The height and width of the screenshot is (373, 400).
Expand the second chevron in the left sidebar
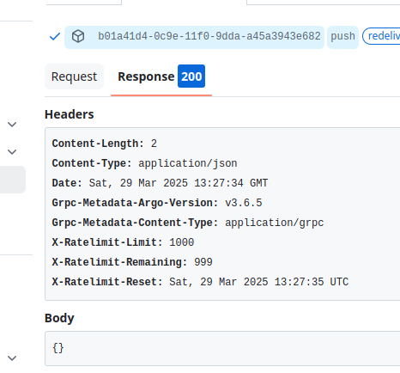tap(12, 151)
